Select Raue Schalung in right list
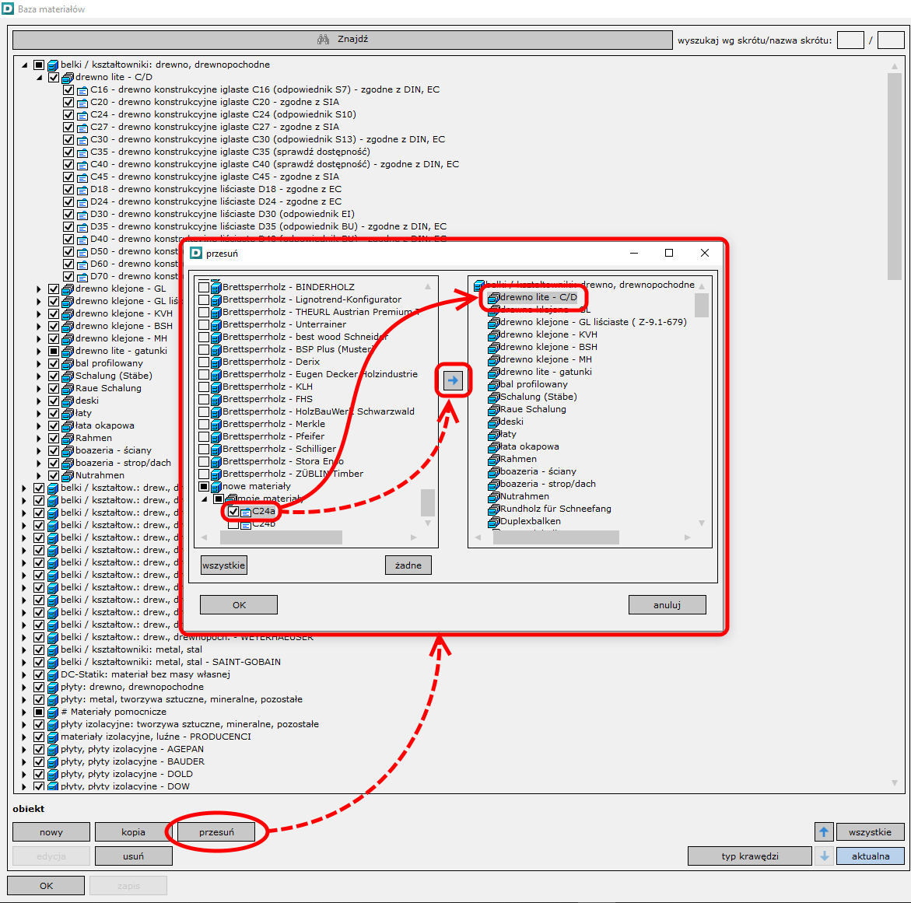This screenshot has width=911, height=903. [x=533, y=409]
